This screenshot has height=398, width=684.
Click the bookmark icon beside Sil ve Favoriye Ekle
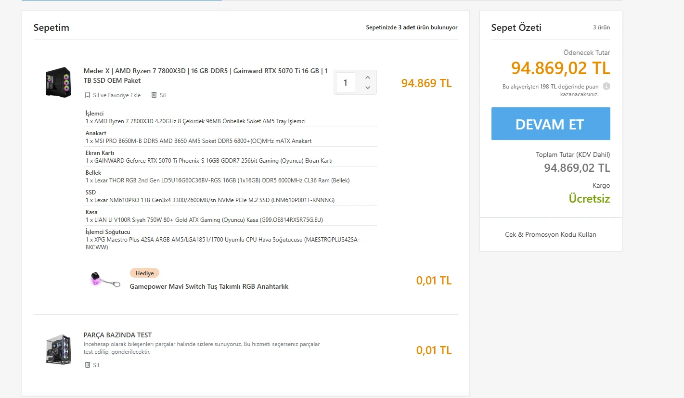click(88, 95)
